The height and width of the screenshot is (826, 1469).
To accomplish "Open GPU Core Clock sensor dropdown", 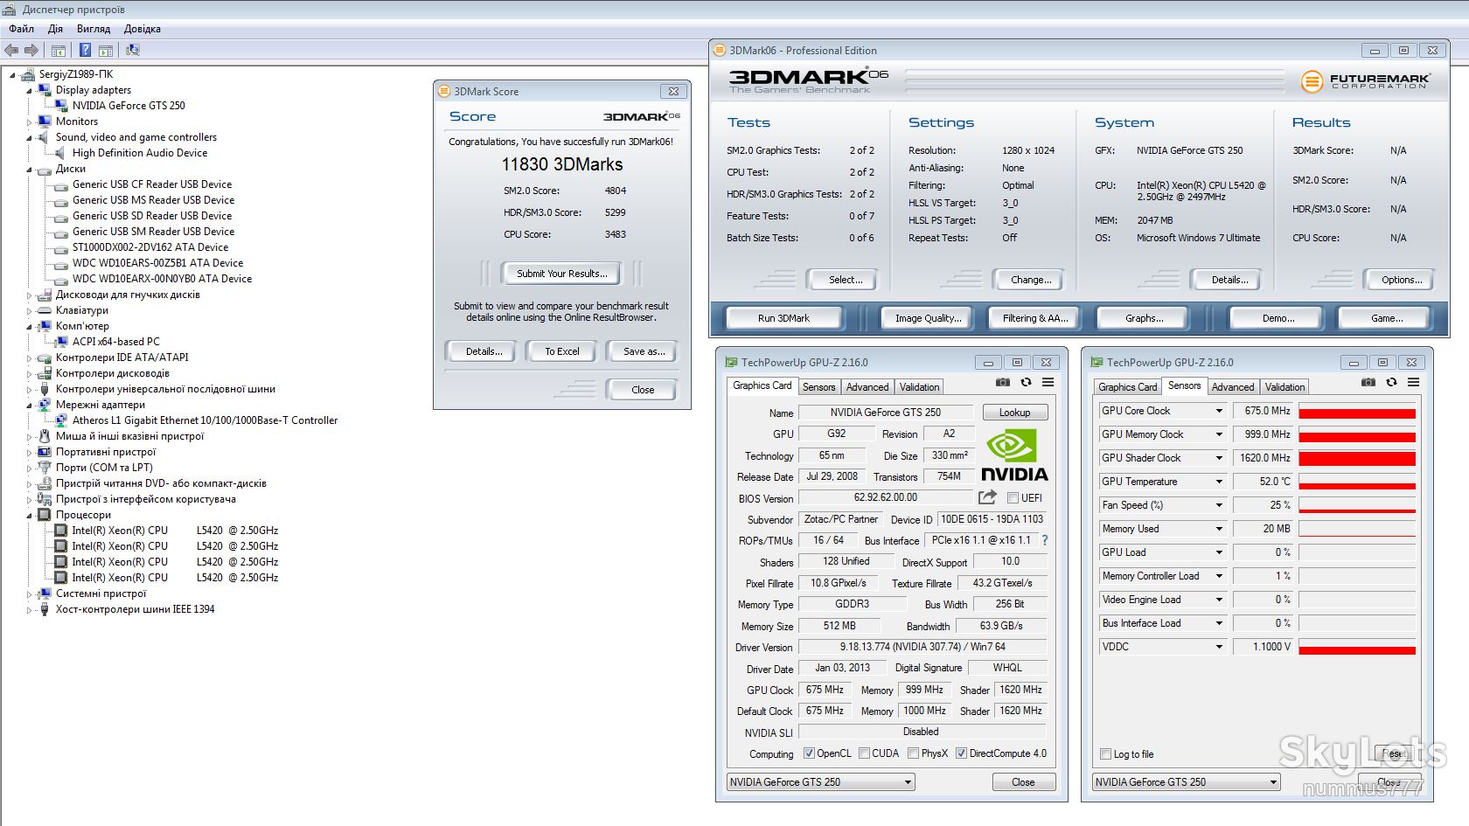I will (x=1219, y=411).
